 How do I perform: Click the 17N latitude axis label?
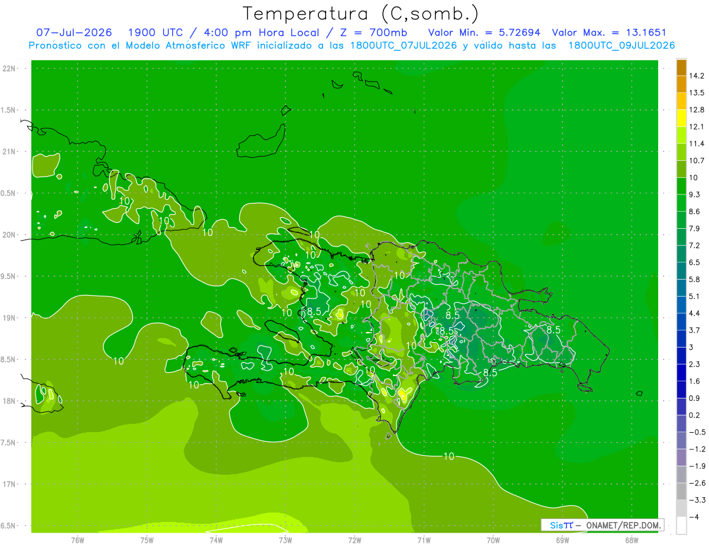(9, 484)
